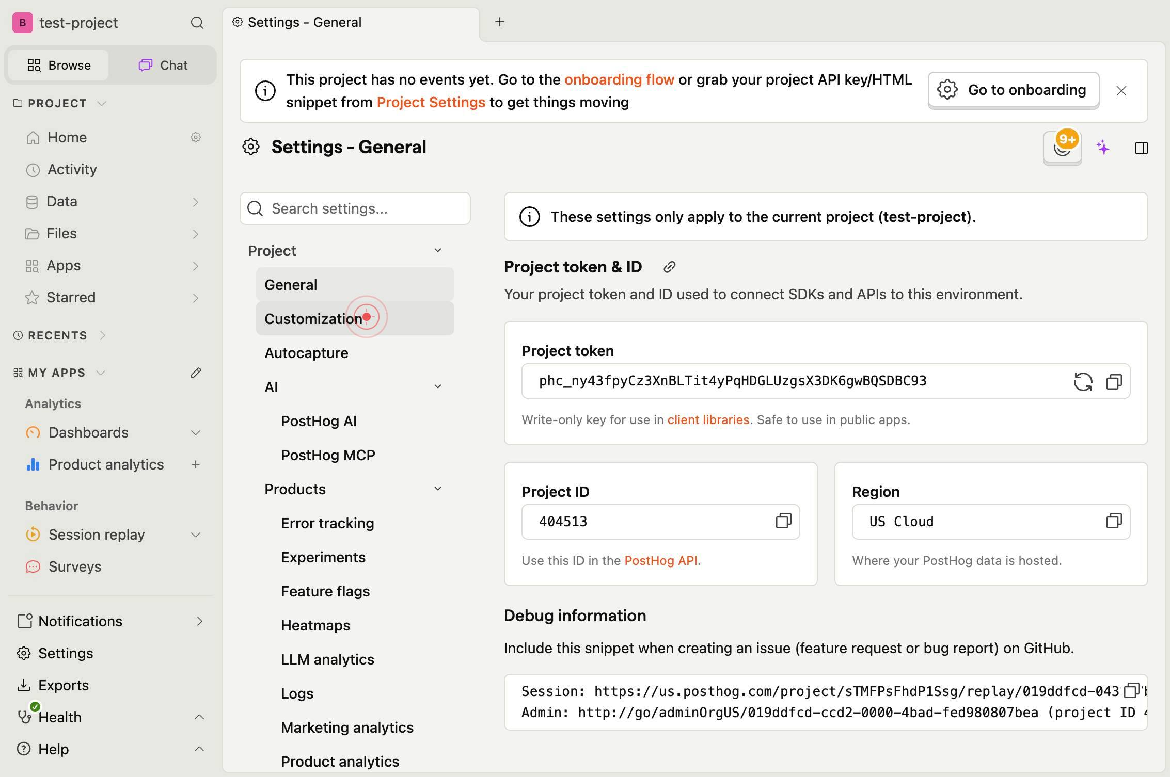Expand the Apps section
The image size is (1170, 777).
[x=195, y=266]
